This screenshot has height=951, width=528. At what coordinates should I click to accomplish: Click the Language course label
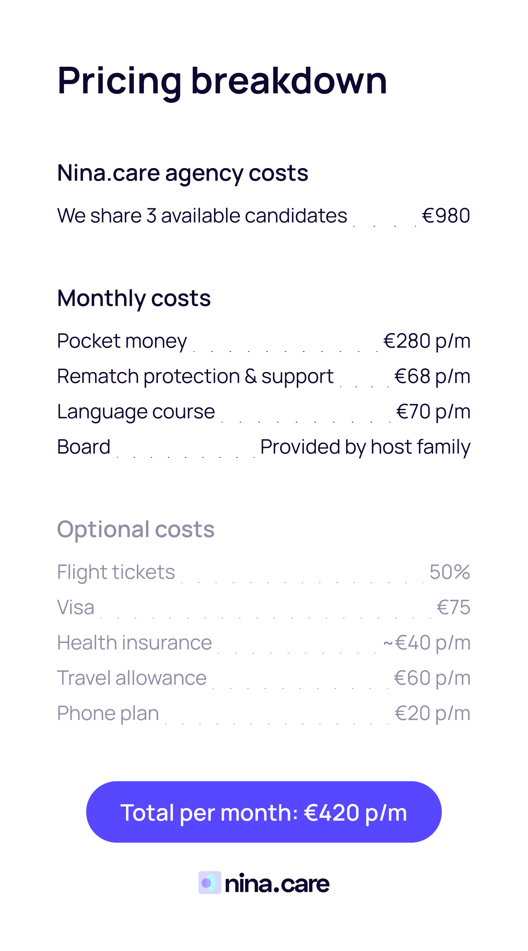click(136, 412)
